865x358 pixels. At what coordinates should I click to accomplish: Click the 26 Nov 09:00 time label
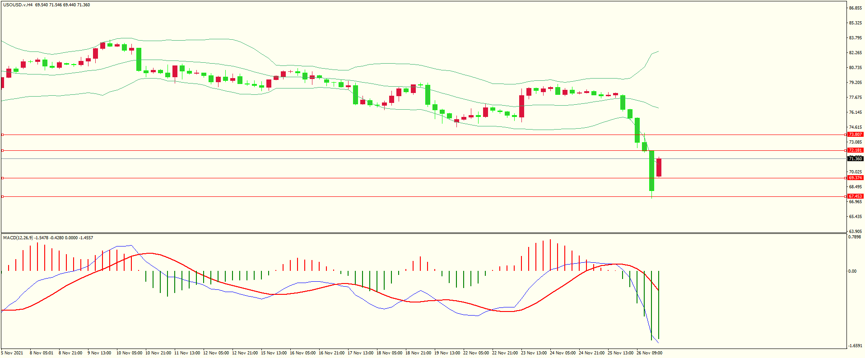click(x=649, y=353)
